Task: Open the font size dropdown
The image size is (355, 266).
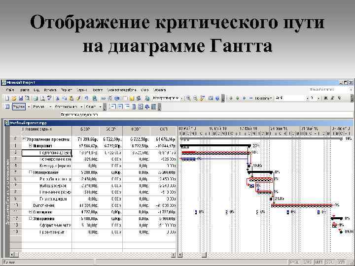Action: coord(319,98)
